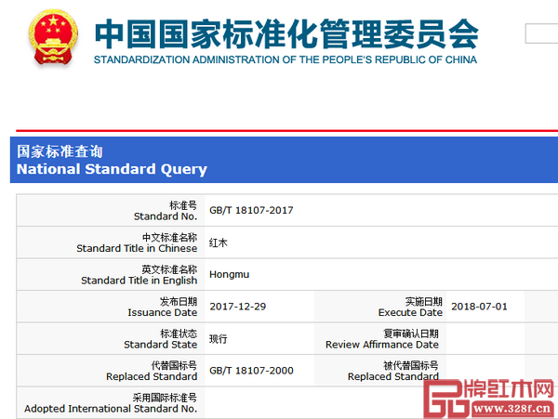
Task: Open replaced standard GB/T 18107-2000
Action: click(x=251, y=371)
